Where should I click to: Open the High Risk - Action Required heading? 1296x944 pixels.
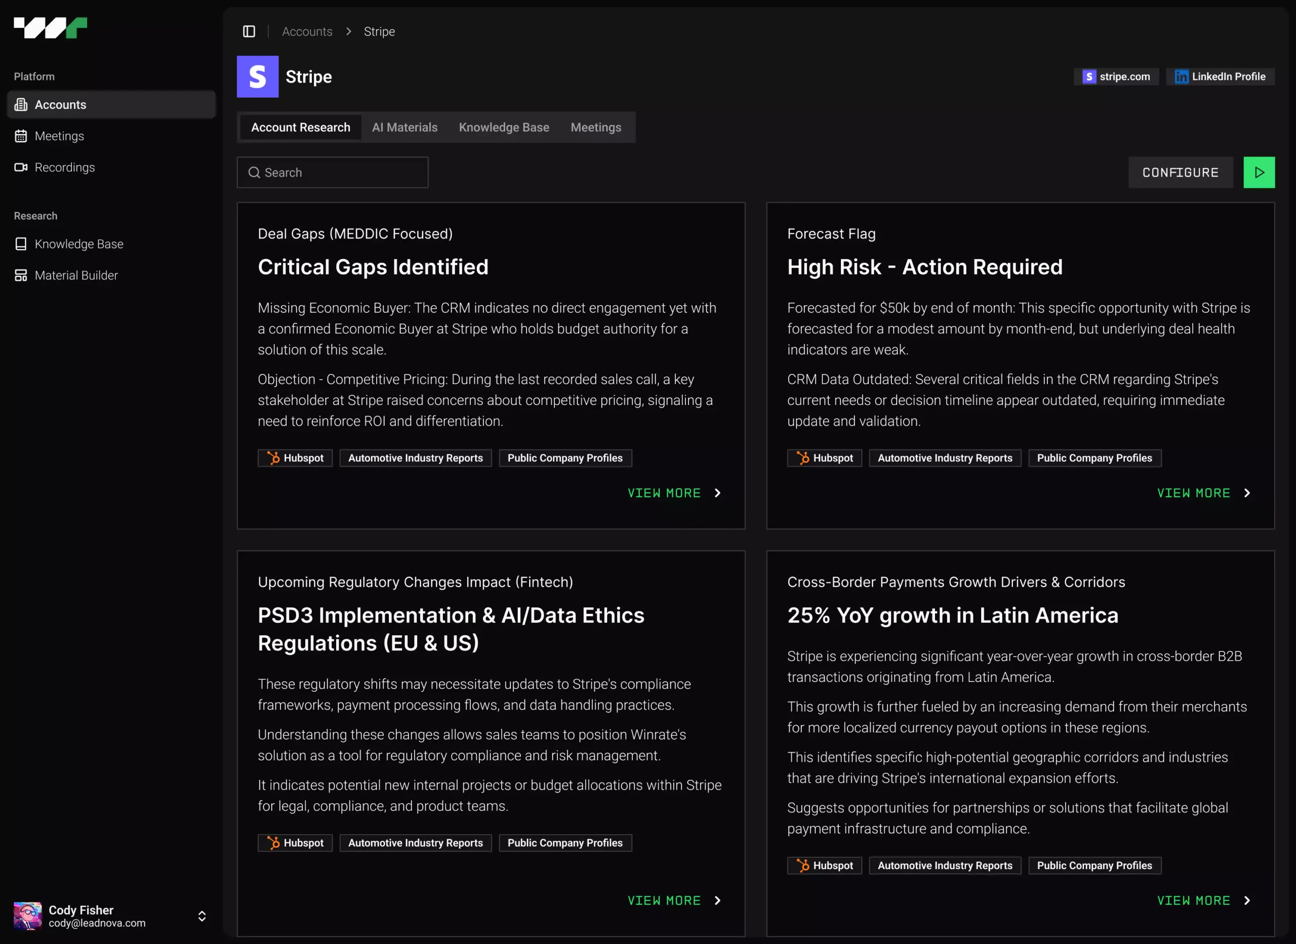point(925,267)
